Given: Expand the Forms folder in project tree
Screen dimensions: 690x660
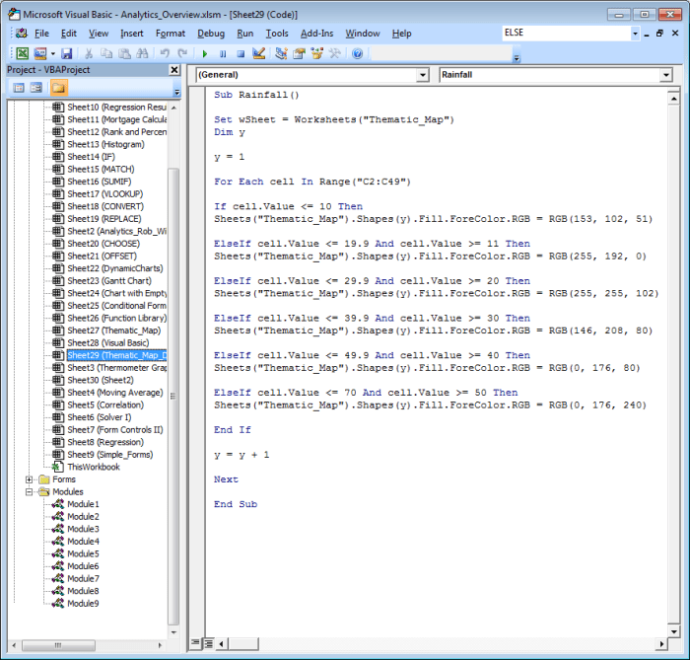Looking at the screenshot, I should click(29, 479).
